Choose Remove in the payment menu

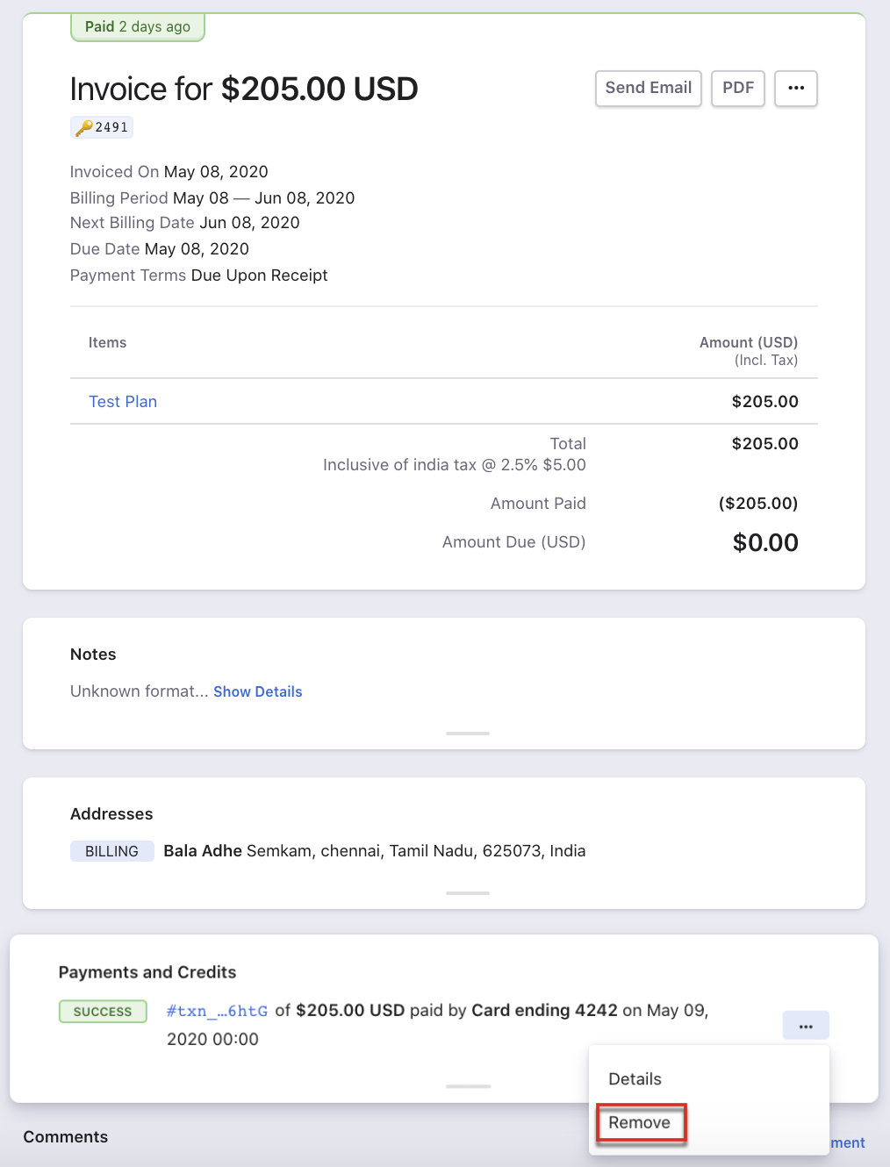pos(640,1123)
